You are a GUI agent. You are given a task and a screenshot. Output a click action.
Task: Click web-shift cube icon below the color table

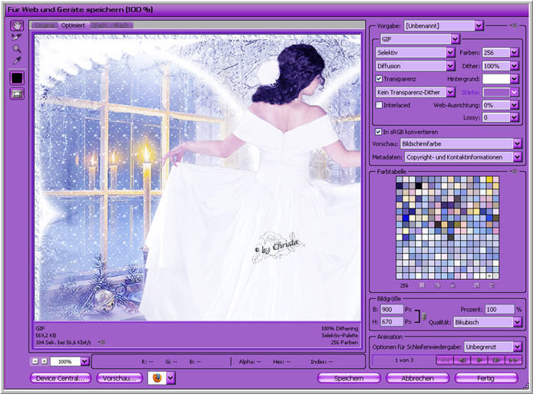point(437,285)
